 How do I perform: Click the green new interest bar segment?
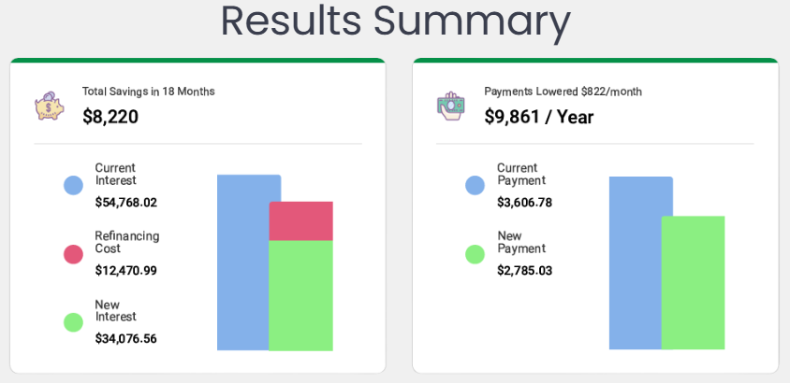[300, 295]
